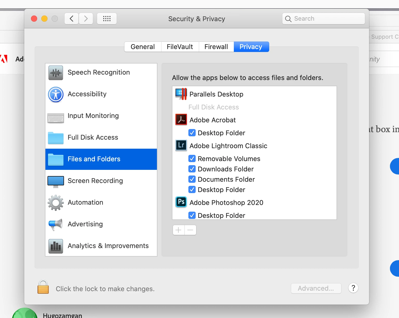
Task: Select Full Disk Access category label
Action: pyautogui.click(x=93, y=137)
